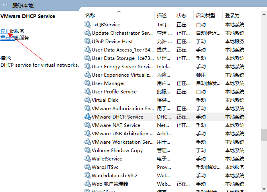Sort the list by the 状态 column header
Screen dimensions: 267x192
coord(181,16)
